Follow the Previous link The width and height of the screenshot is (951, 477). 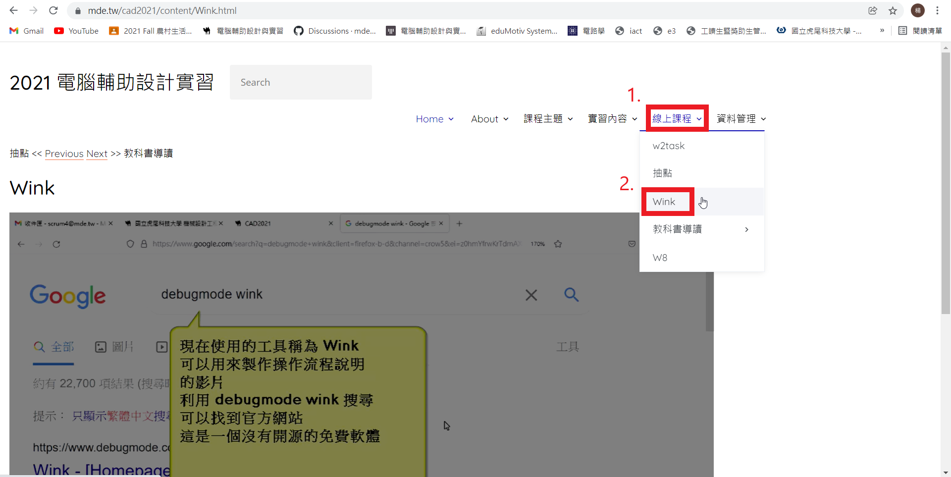point(64,154)
